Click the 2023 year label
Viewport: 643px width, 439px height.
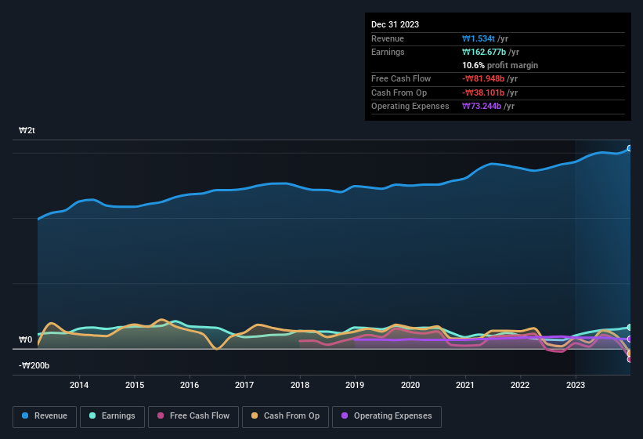tap(576, 385)
